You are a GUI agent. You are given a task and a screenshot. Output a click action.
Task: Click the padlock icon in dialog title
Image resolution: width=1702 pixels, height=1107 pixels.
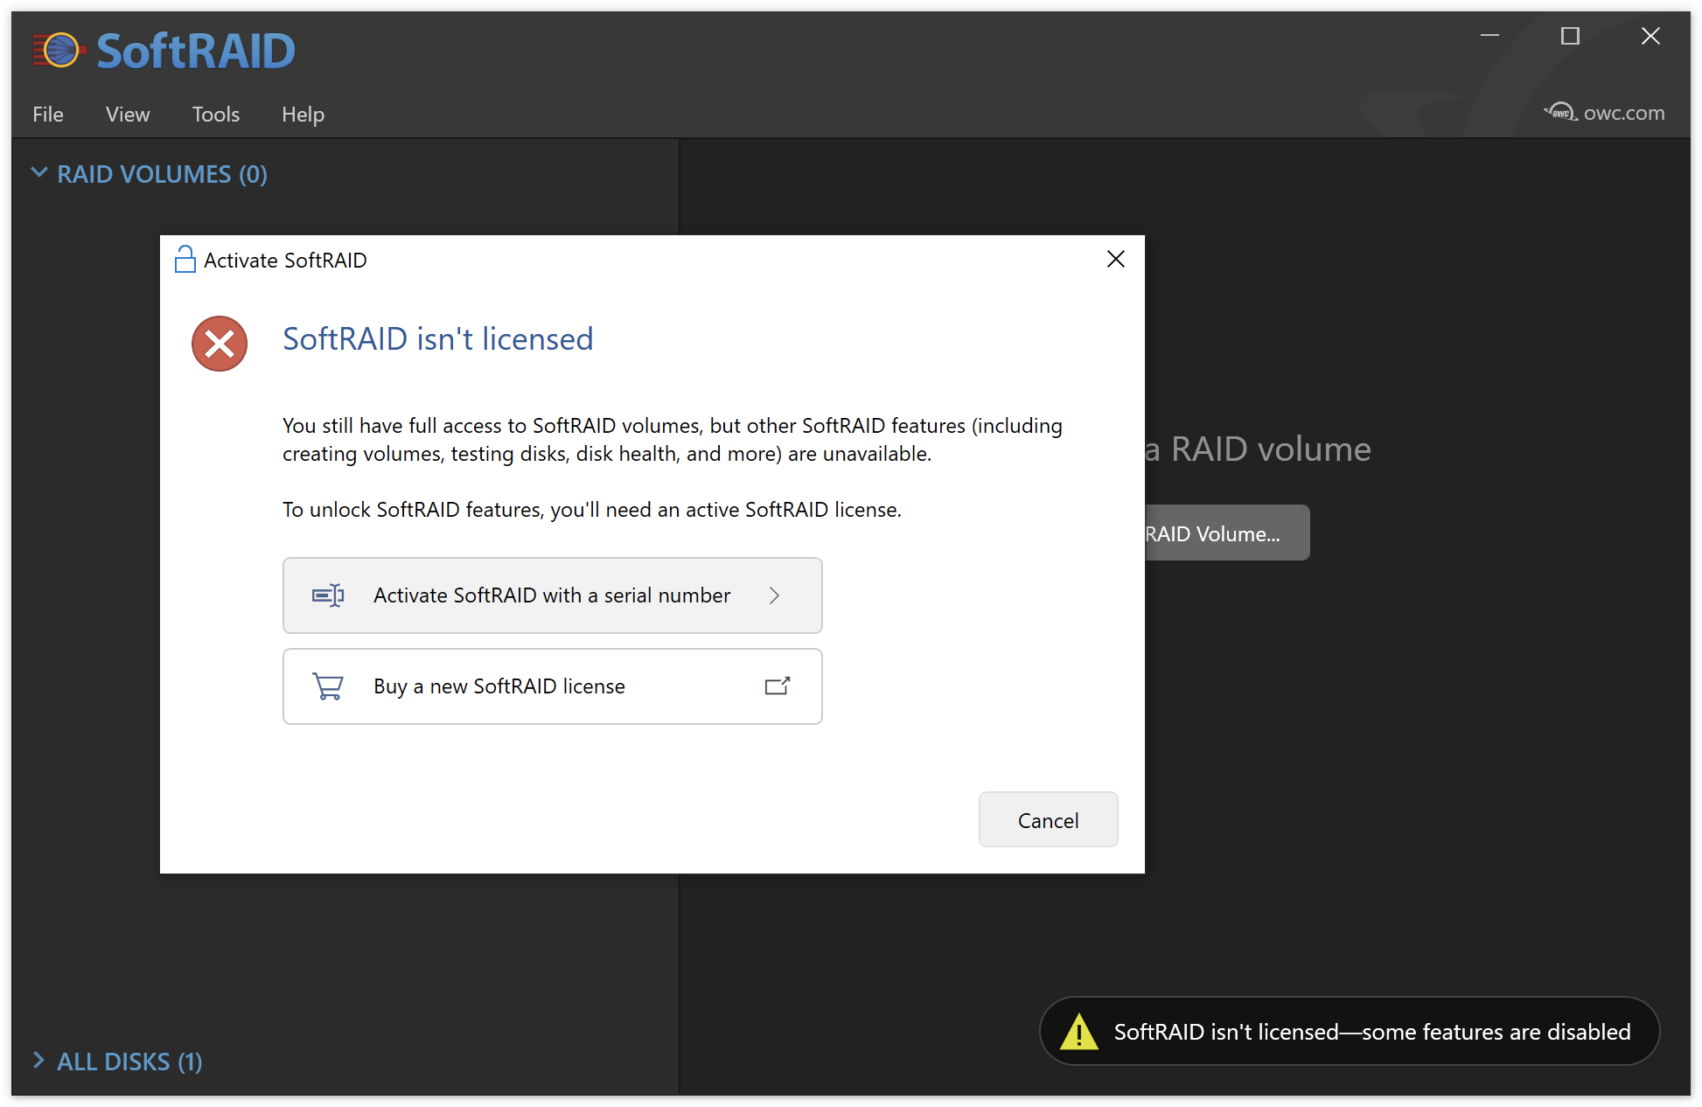pos(185,260)
